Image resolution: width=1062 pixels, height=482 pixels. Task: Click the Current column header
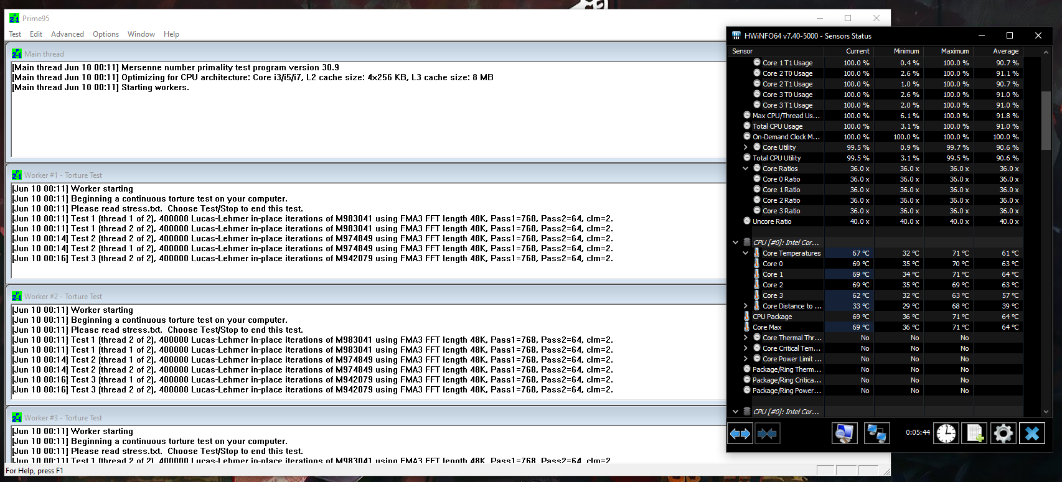(849, 51)
